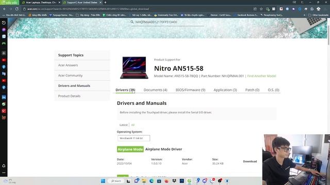Open Dropbox from the taskbar
330x185 pixels.
coord(174,181)
